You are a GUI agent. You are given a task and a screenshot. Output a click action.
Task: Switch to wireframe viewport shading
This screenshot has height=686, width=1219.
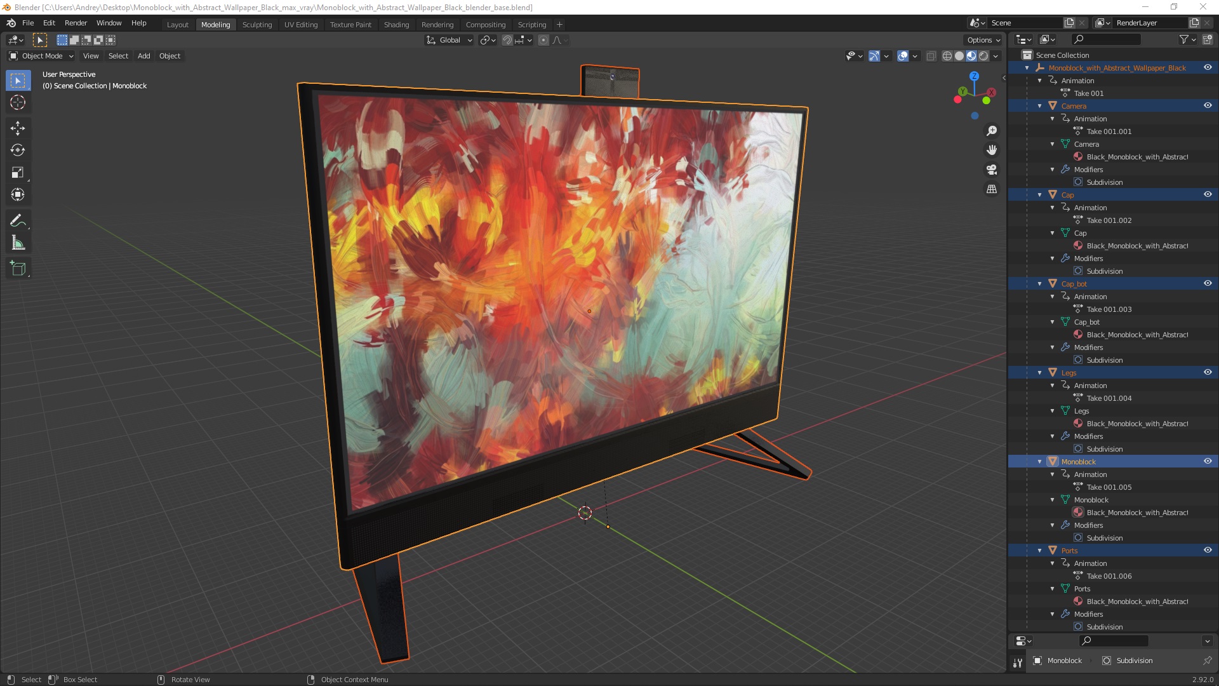coord(947,56)
